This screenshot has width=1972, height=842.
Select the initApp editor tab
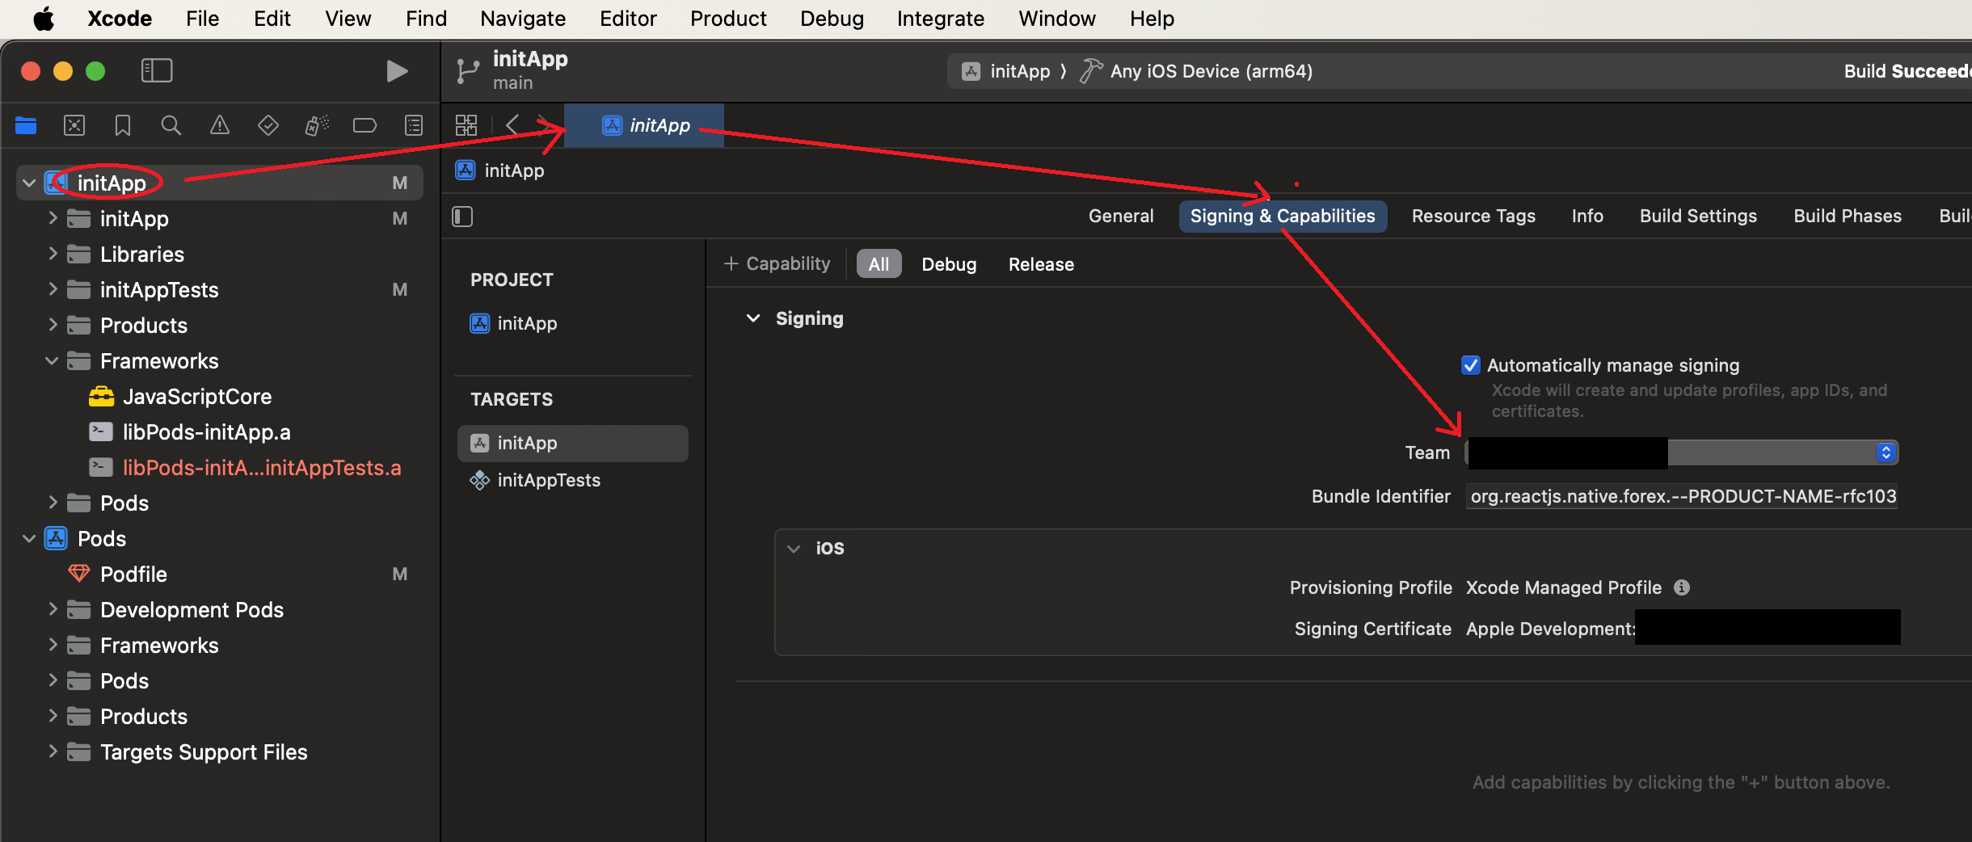pyautogui.click(x=644, y=125)
